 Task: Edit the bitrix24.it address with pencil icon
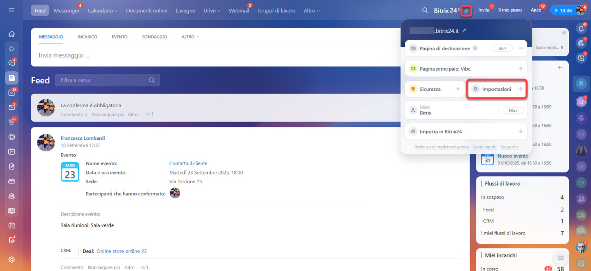point(464,30)
